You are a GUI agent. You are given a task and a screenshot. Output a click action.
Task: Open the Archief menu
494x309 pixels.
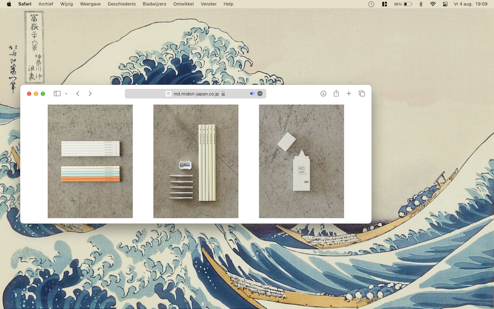(46, 4)
